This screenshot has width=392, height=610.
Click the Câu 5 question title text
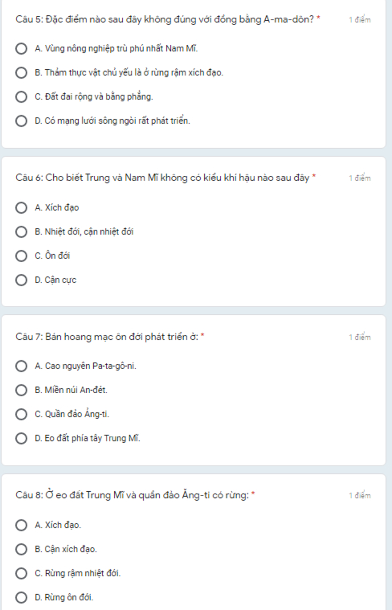(165, 19)
